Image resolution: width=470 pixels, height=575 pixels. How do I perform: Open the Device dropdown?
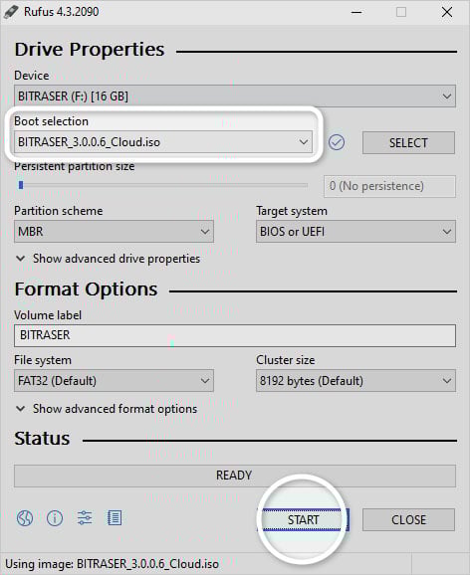235,96
